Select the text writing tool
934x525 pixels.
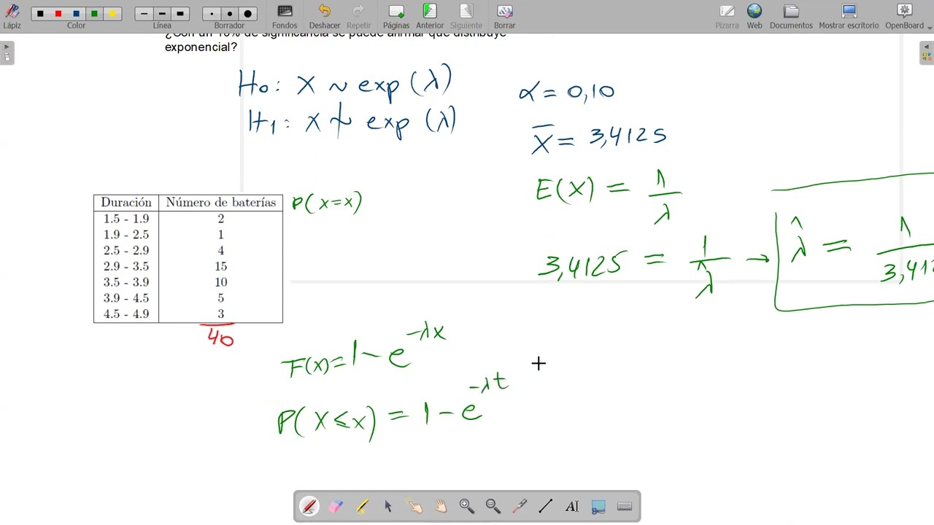pyautogui.click(x=572, y=506)
